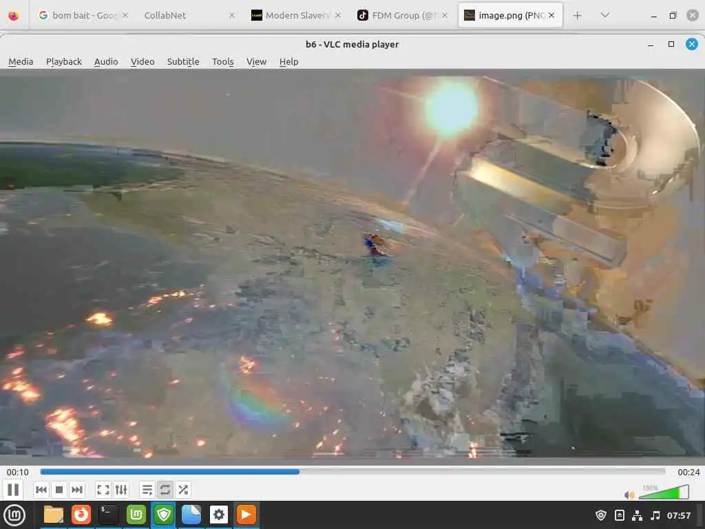Toggle random shuffle playback

(x=183, y=490)
